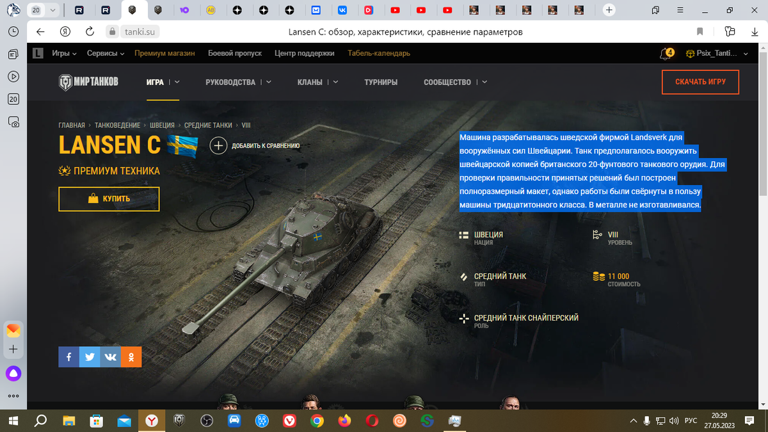Open the Psix_Tanti account dropdown
Screen dimensions: 768x432
[717, 54]
